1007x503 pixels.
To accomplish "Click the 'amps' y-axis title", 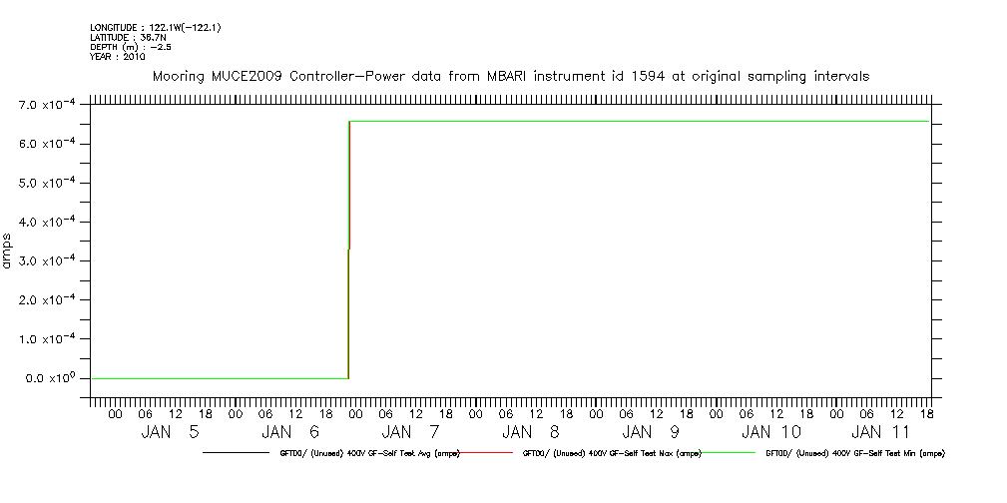I will 8,251.
